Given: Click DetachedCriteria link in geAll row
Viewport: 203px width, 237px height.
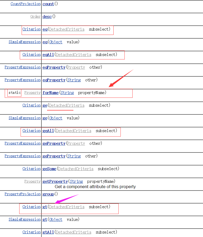Looking at the screenshot, I should tap(74, 131).
